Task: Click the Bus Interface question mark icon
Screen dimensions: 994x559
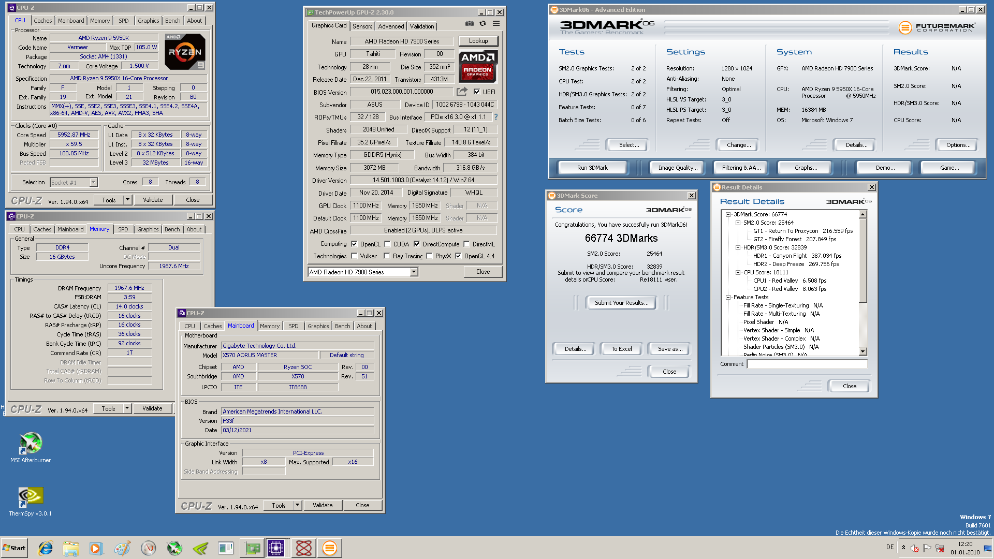Action: point(495,117)
